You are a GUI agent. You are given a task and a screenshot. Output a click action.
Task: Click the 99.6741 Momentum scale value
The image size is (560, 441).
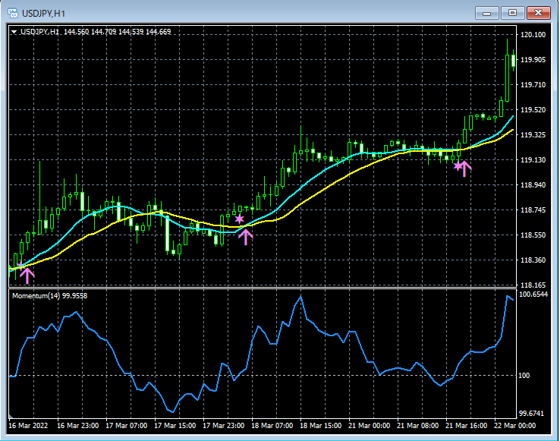click(531, 414)
